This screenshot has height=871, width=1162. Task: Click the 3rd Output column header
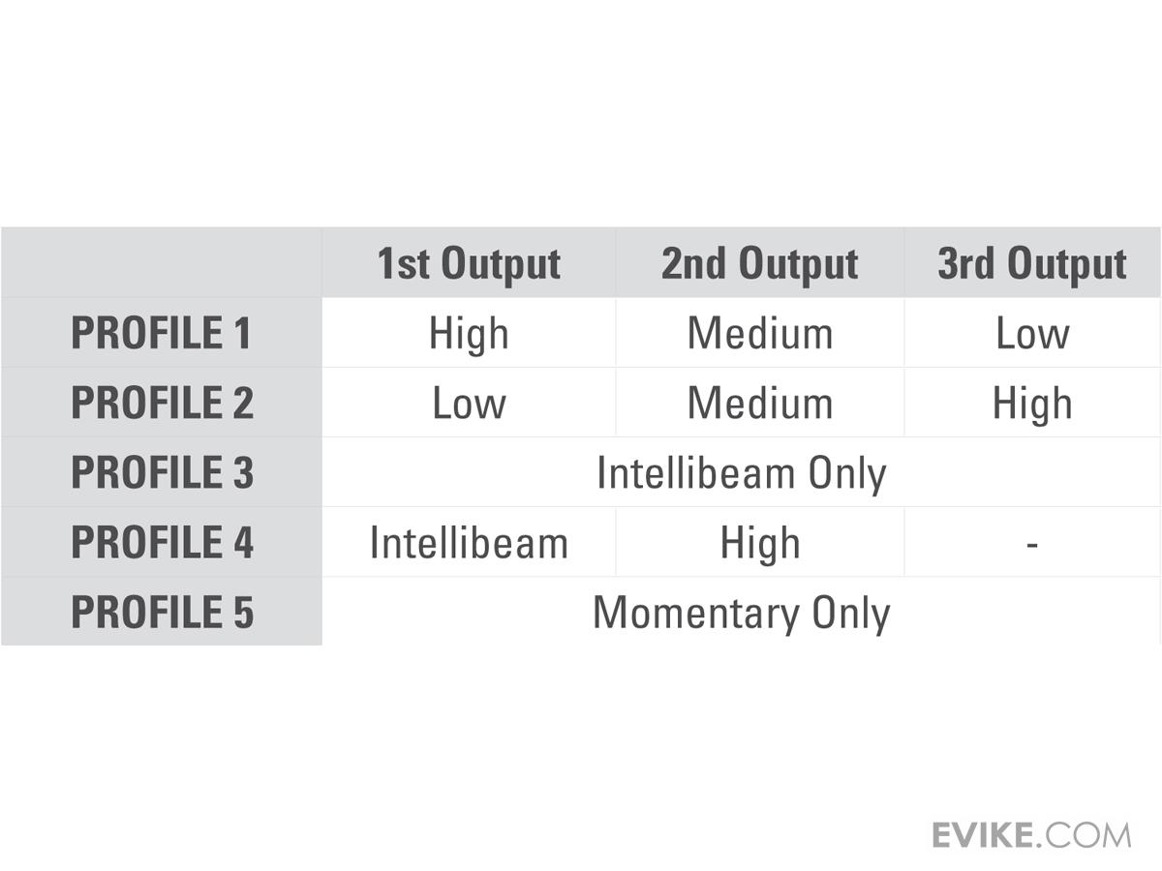tap(1032, 263)
